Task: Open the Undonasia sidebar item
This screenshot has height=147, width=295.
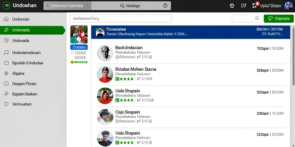Action: [33, 30]
